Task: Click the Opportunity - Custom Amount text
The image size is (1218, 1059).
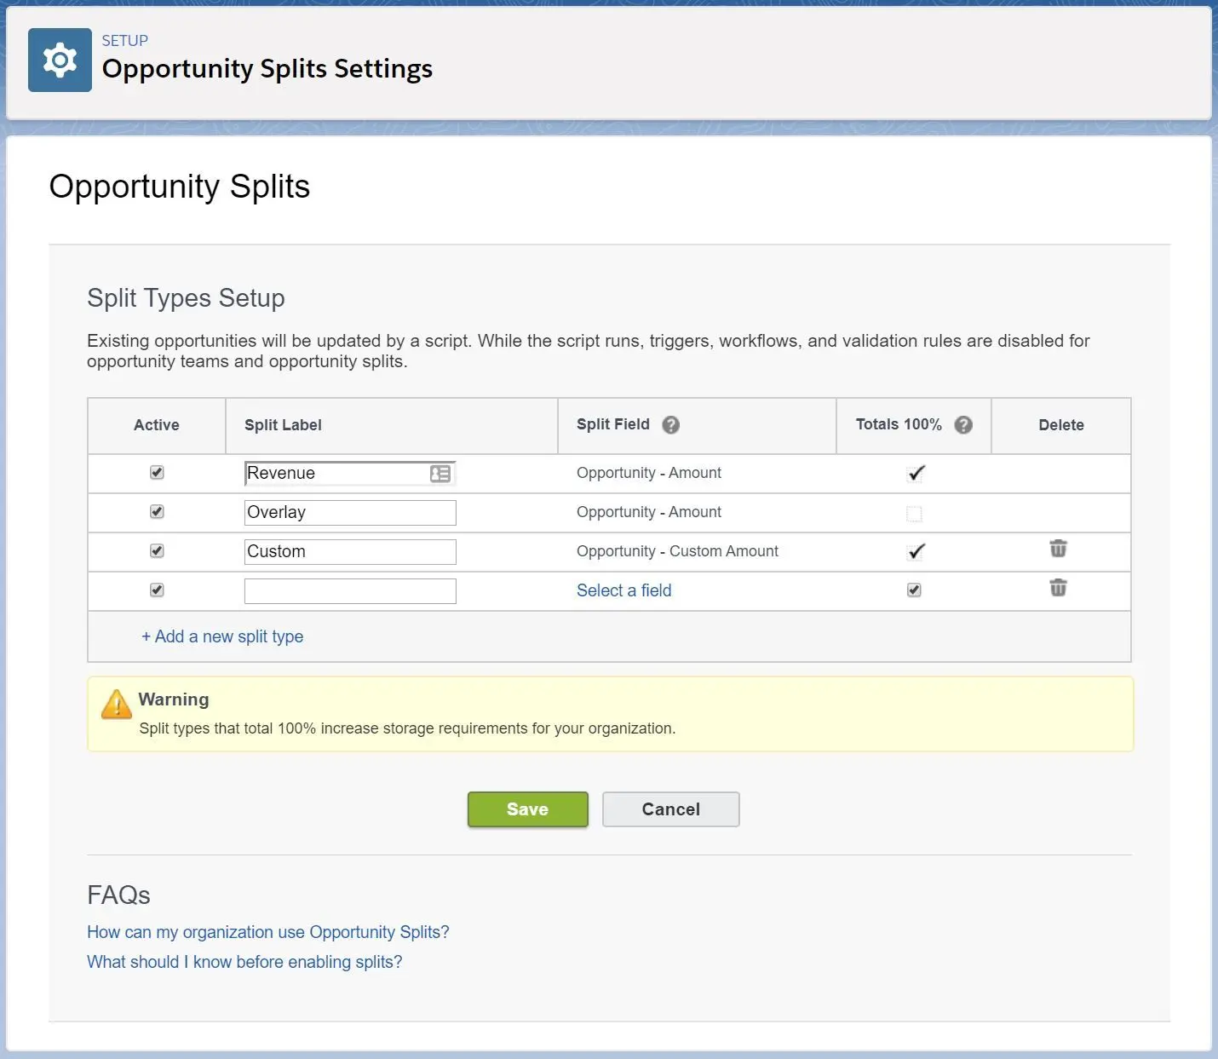Action: 677,551
